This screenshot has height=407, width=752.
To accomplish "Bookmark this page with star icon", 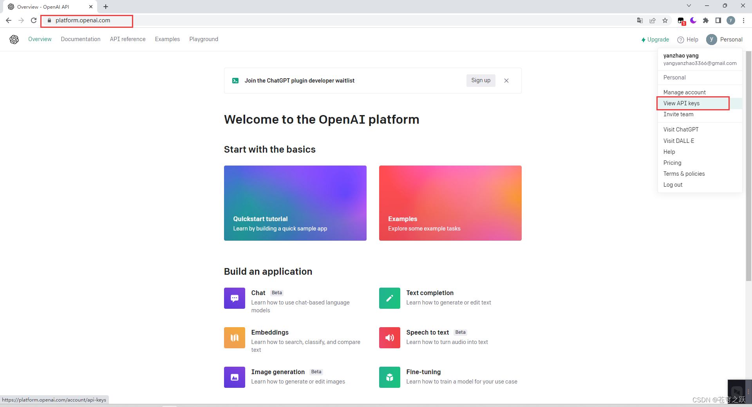I will [x=665, y=20].
